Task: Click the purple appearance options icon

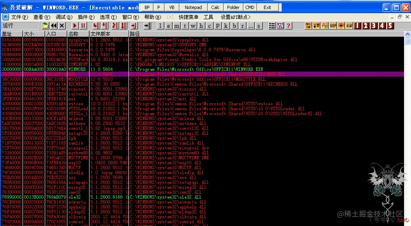Action: tap(280, 26)
